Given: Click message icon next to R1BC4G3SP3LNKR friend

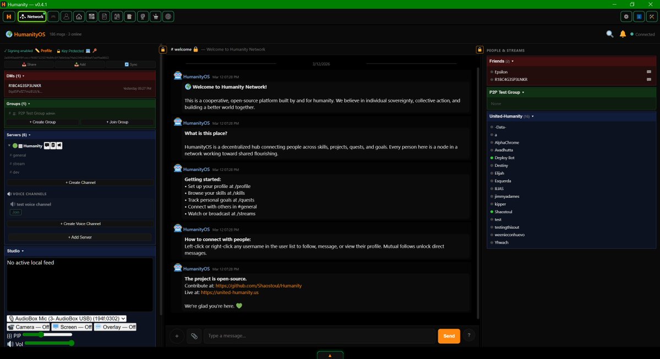Looking at the screenshot, I should [648, 80].
